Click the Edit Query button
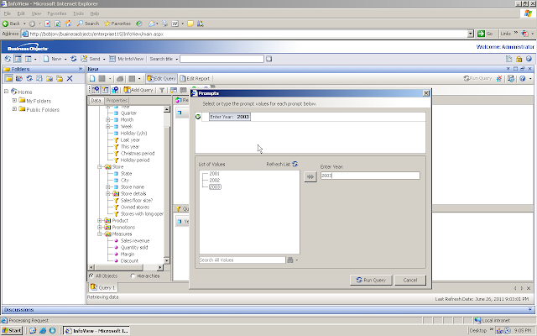The width and height of the screenshot is (537, 336). tap(161, 78)
